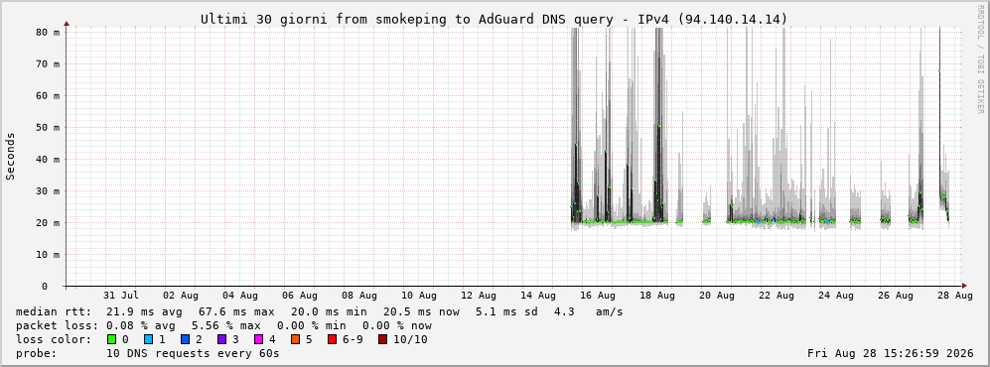The image size is (990, 367).
Task: Click the Seconds axis title
Action: 11,157
